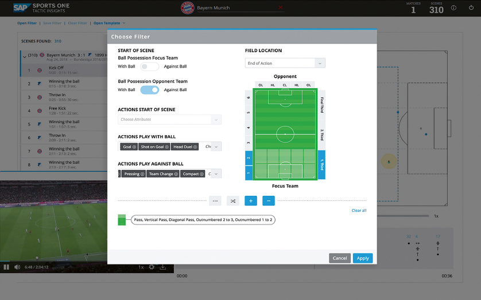Pause the video with the pause button
This screenshot has height=300, width=481.
pyautogui.click(x=6, y=267)
